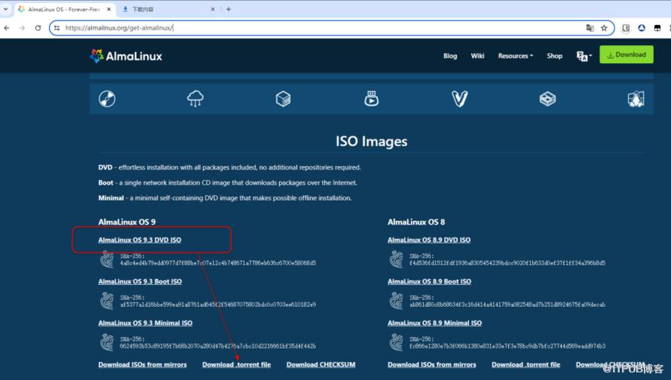This screenshot has height=380, width=671.
Task: Open the website language selector dropdown
Action: click(x=582, y=56)
